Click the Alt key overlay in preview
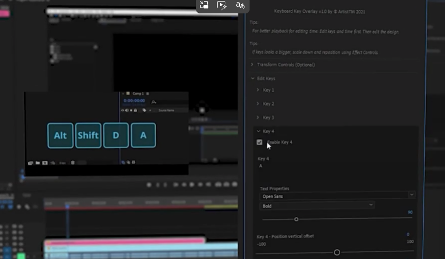This screenshot has width=445, height=259. pos(60,135)
